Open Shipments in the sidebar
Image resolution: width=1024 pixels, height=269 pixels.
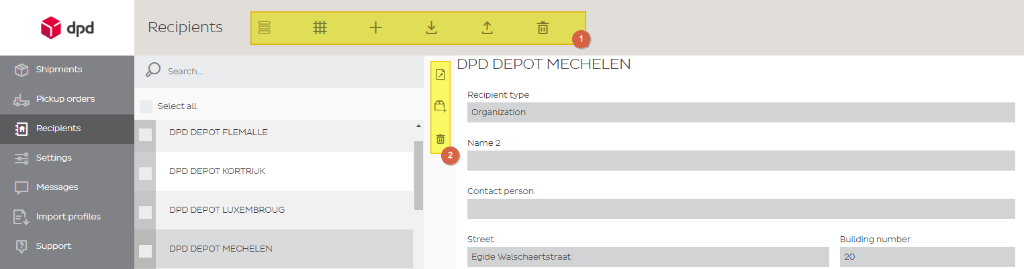pos(67,70)
